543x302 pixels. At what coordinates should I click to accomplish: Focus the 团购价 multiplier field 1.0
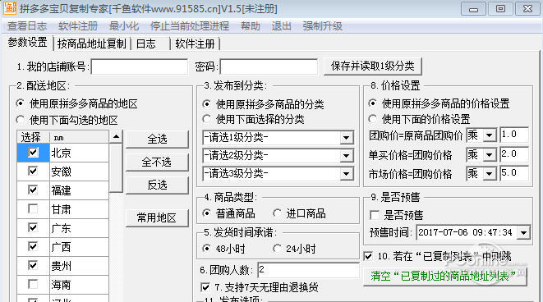[514, 135]
